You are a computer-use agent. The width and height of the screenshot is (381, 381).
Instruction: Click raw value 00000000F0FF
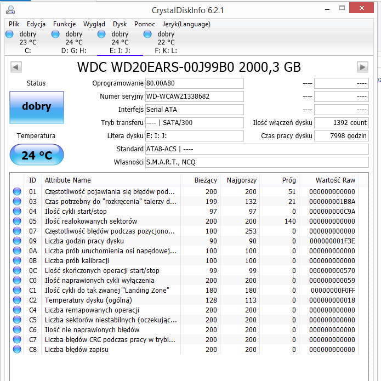(333, 291)
